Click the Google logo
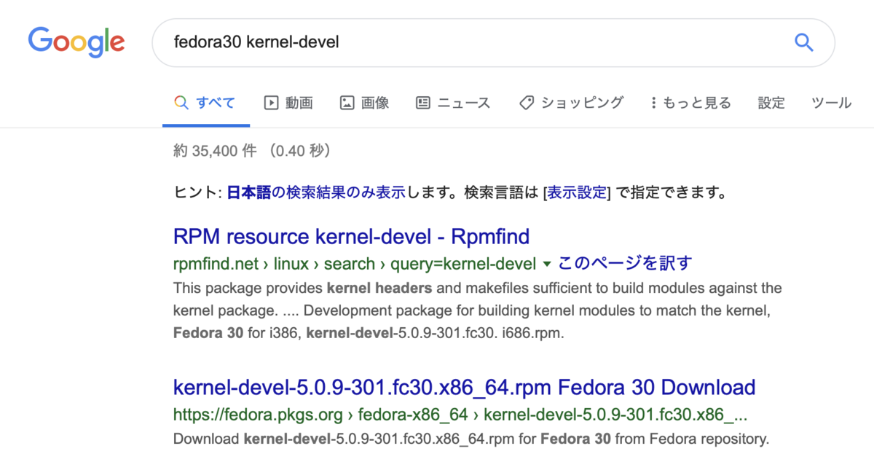This screenshot has width=874, height=462. [76, 42]
